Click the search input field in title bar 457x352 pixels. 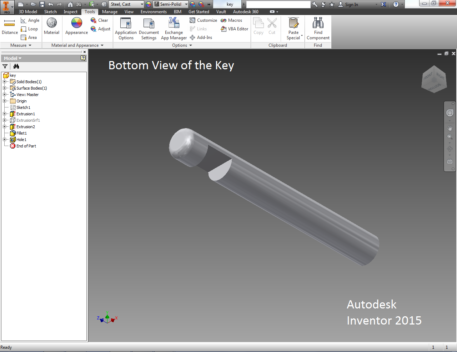point(278,4)
